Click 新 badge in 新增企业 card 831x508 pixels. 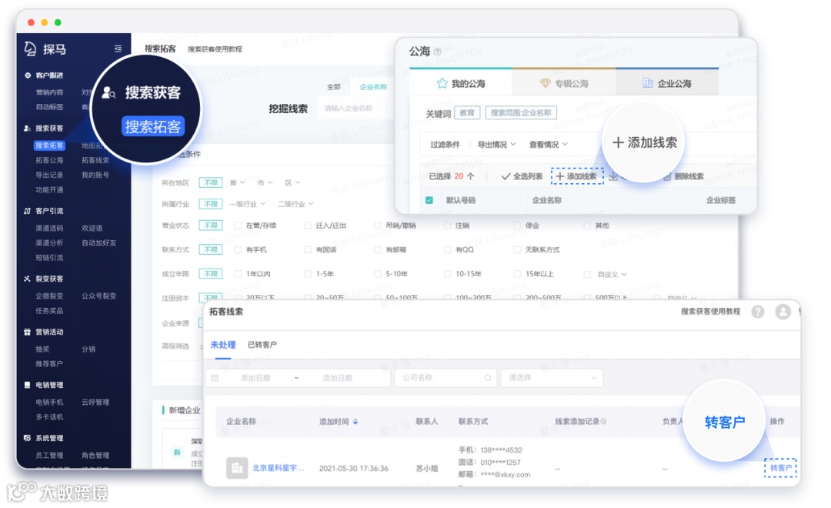pos(177,453)
